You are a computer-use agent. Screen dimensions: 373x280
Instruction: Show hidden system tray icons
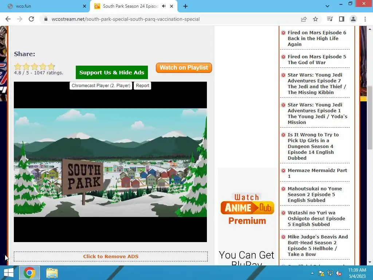[312, 273]
